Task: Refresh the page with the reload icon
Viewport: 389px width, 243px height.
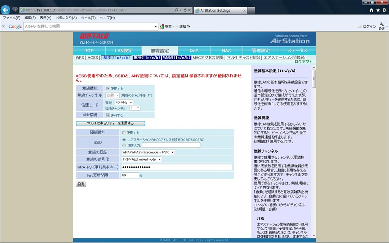Action: click(x=185, y=10)
